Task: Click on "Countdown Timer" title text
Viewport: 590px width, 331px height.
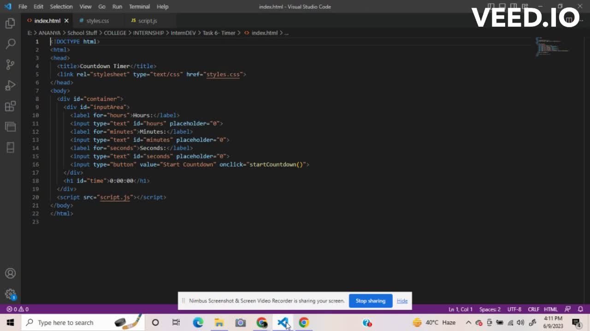Action: pyautogui.click(x=105, y=66)
